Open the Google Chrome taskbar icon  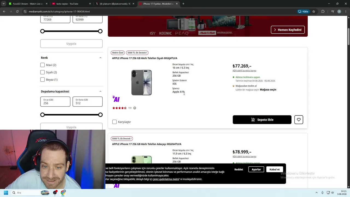[x=63, y=193]
